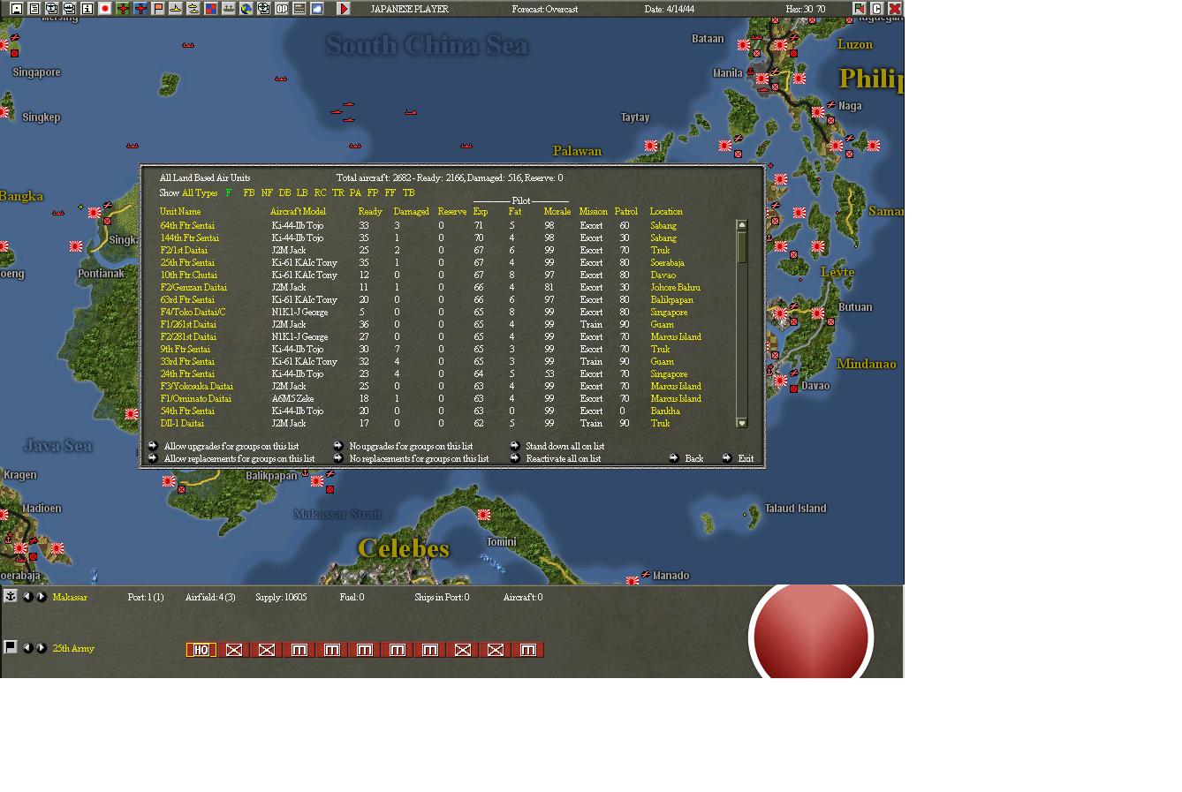The height and width of the screenshot is (792, 1182).
Task: Click the unit list scrollbar down arrow
Action: click(742, 423)
